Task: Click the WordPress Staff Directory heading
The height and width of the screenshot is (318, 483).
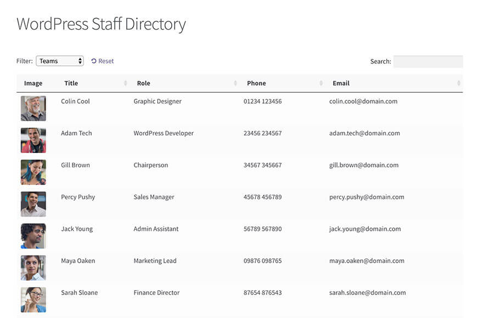Action: [102, 24]
